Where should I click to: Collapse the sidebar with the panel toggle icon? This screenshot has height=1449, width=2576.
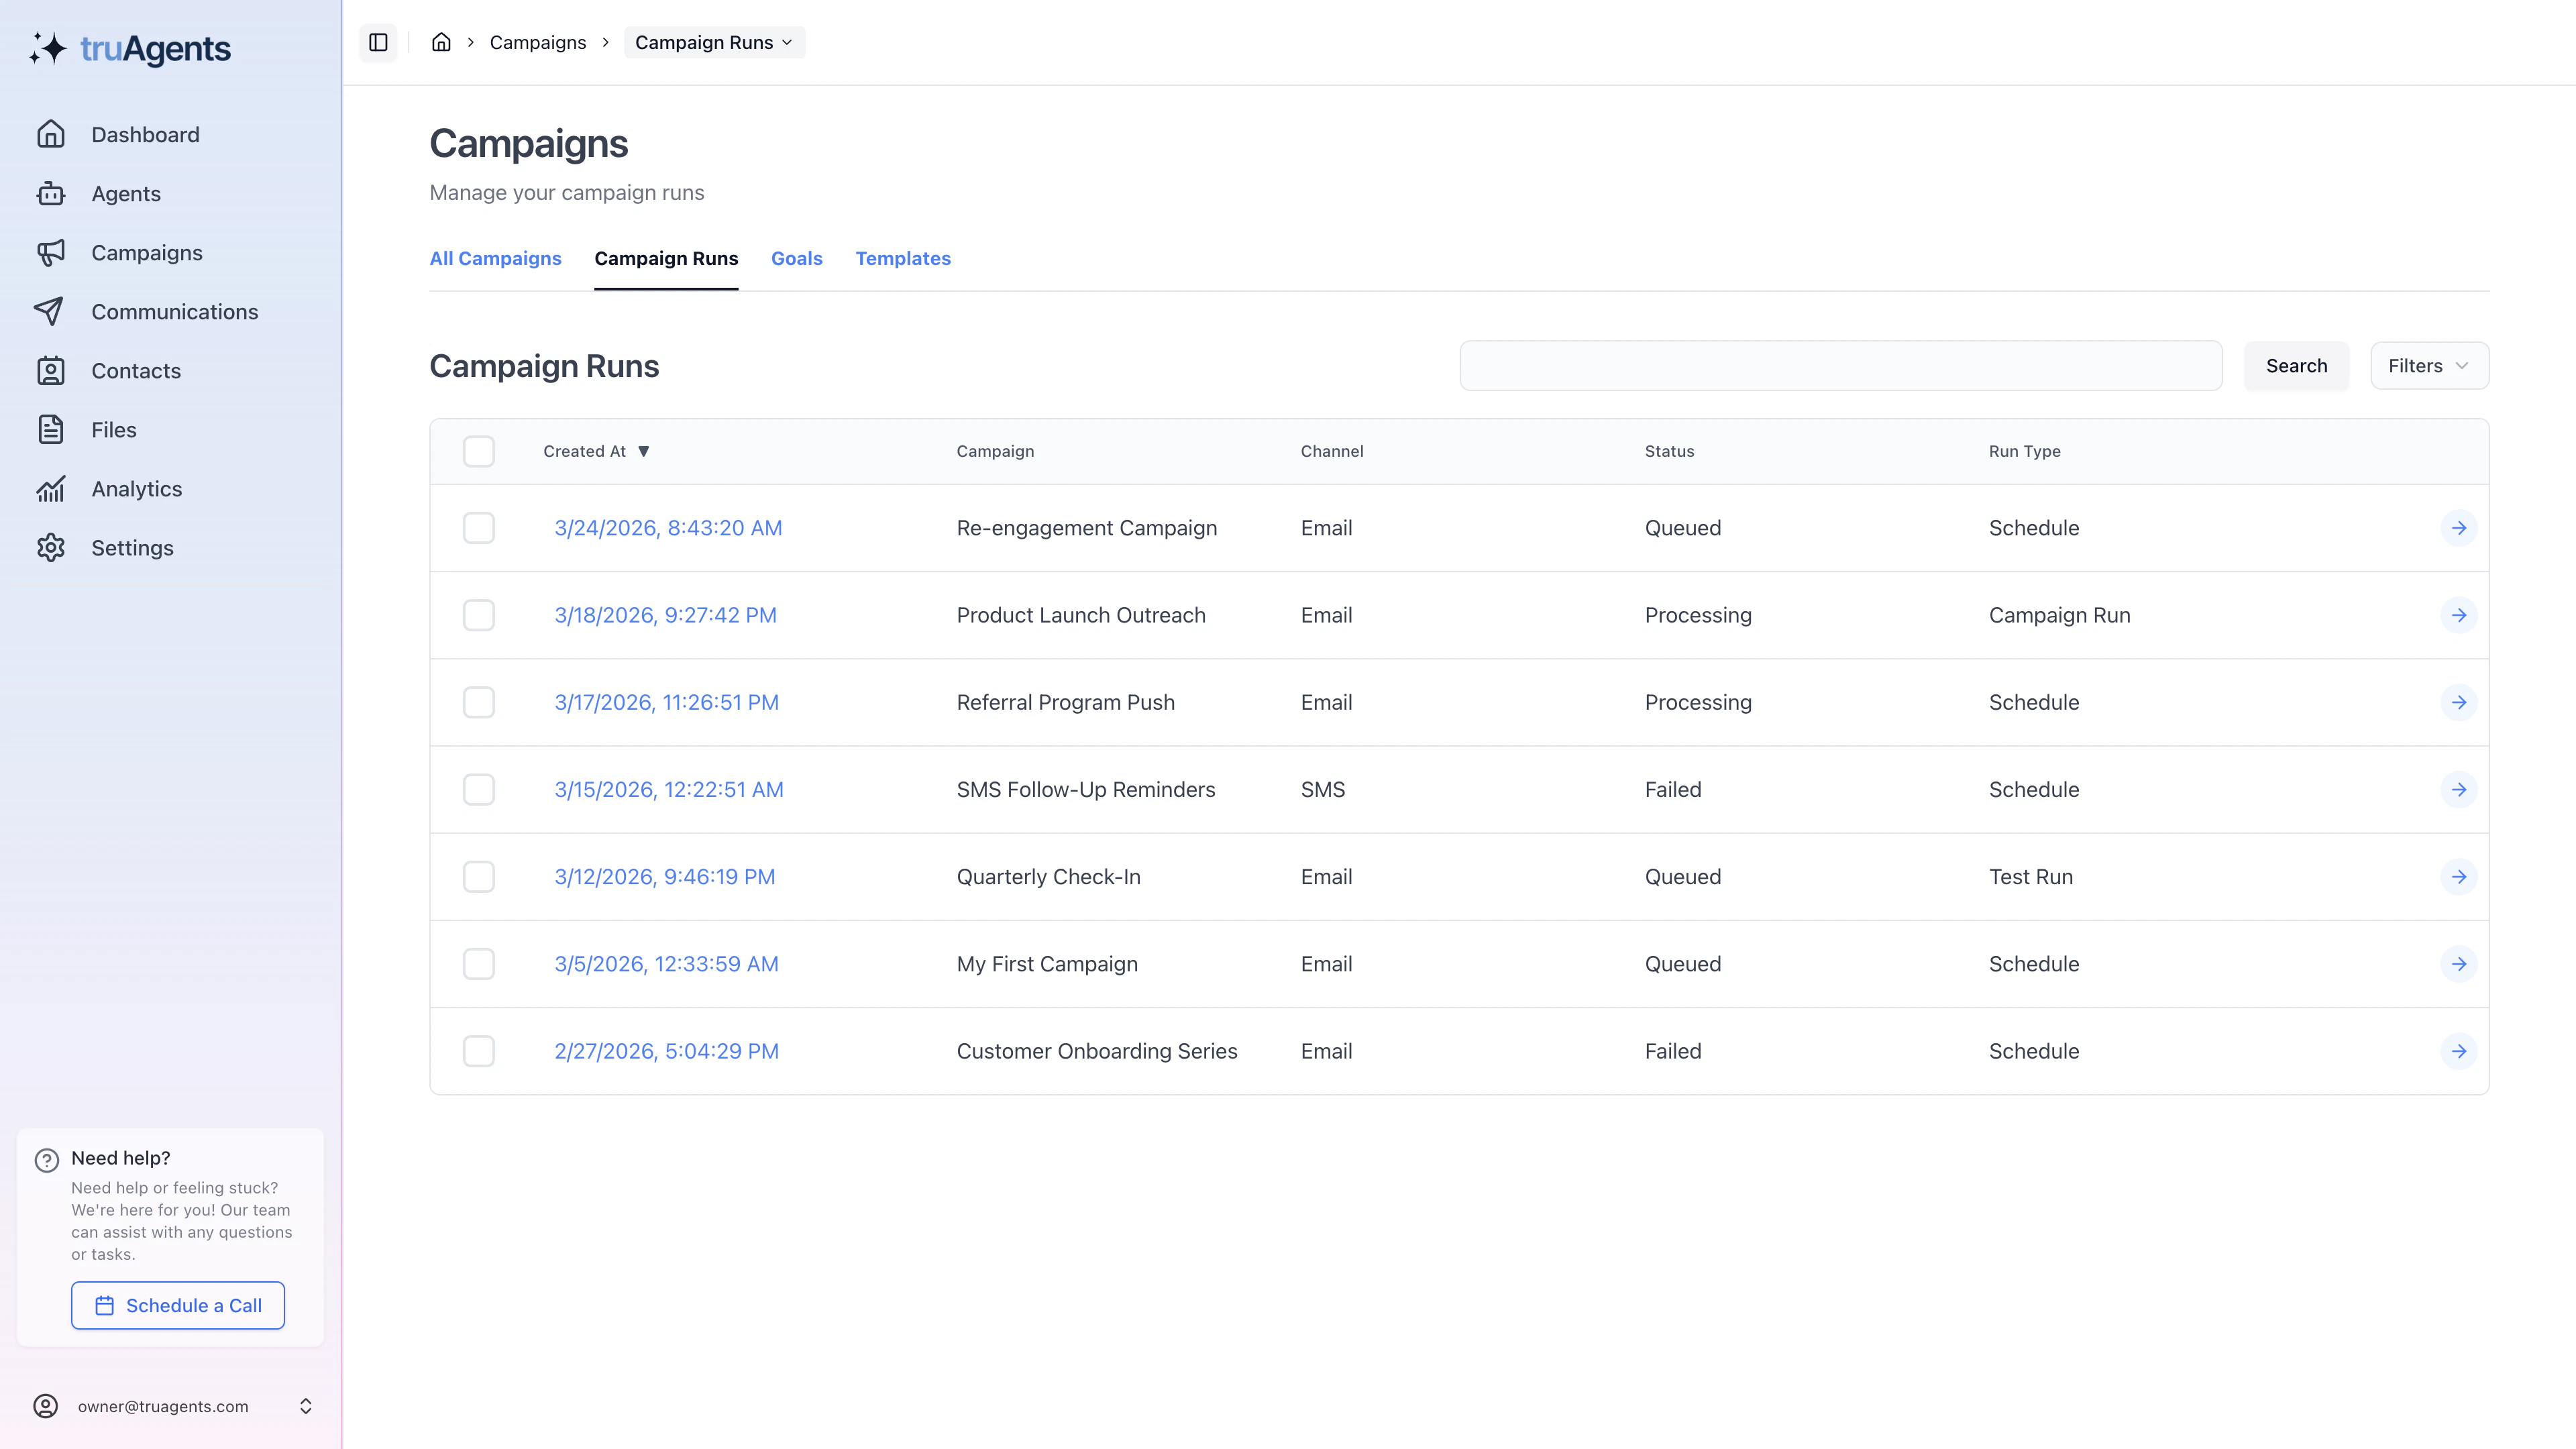(379, 42)
